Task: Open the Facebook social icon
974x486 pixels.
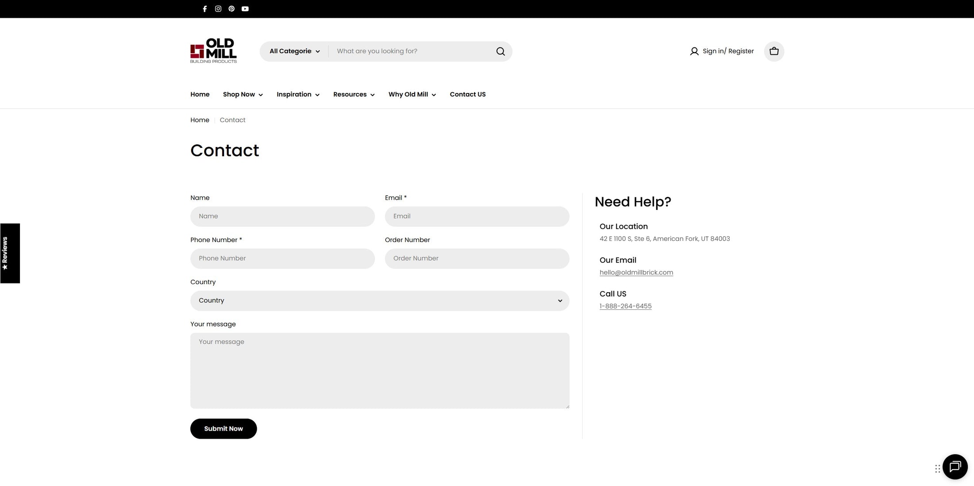Action: tap(205, 9)
